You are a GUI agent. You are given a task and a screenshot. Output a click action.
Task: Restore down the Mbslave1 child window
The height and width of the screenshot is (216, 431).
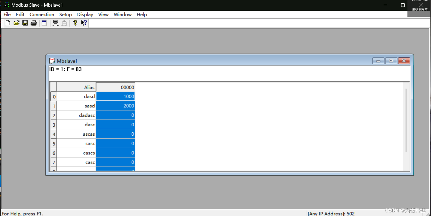[391, 60]
